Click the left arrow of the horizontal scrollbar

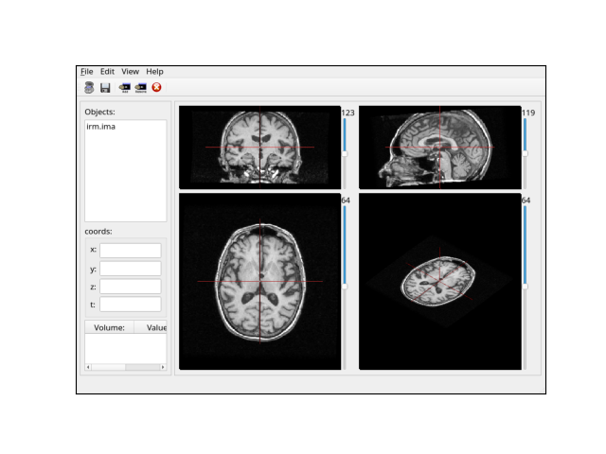(88, 367)
